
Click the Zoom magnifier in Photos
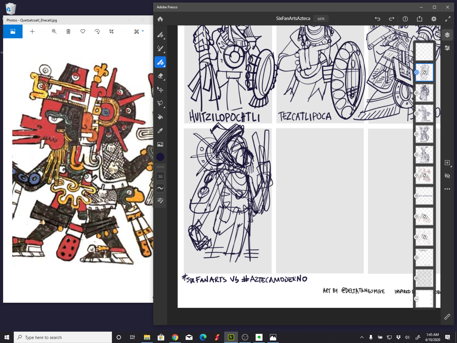pyautogui.click(x=54, y=31)
